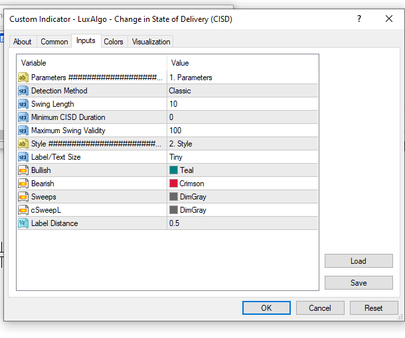Open the Detection Method value Classic
This screenshot has width=405, height=338.
[x=242, y=91]
